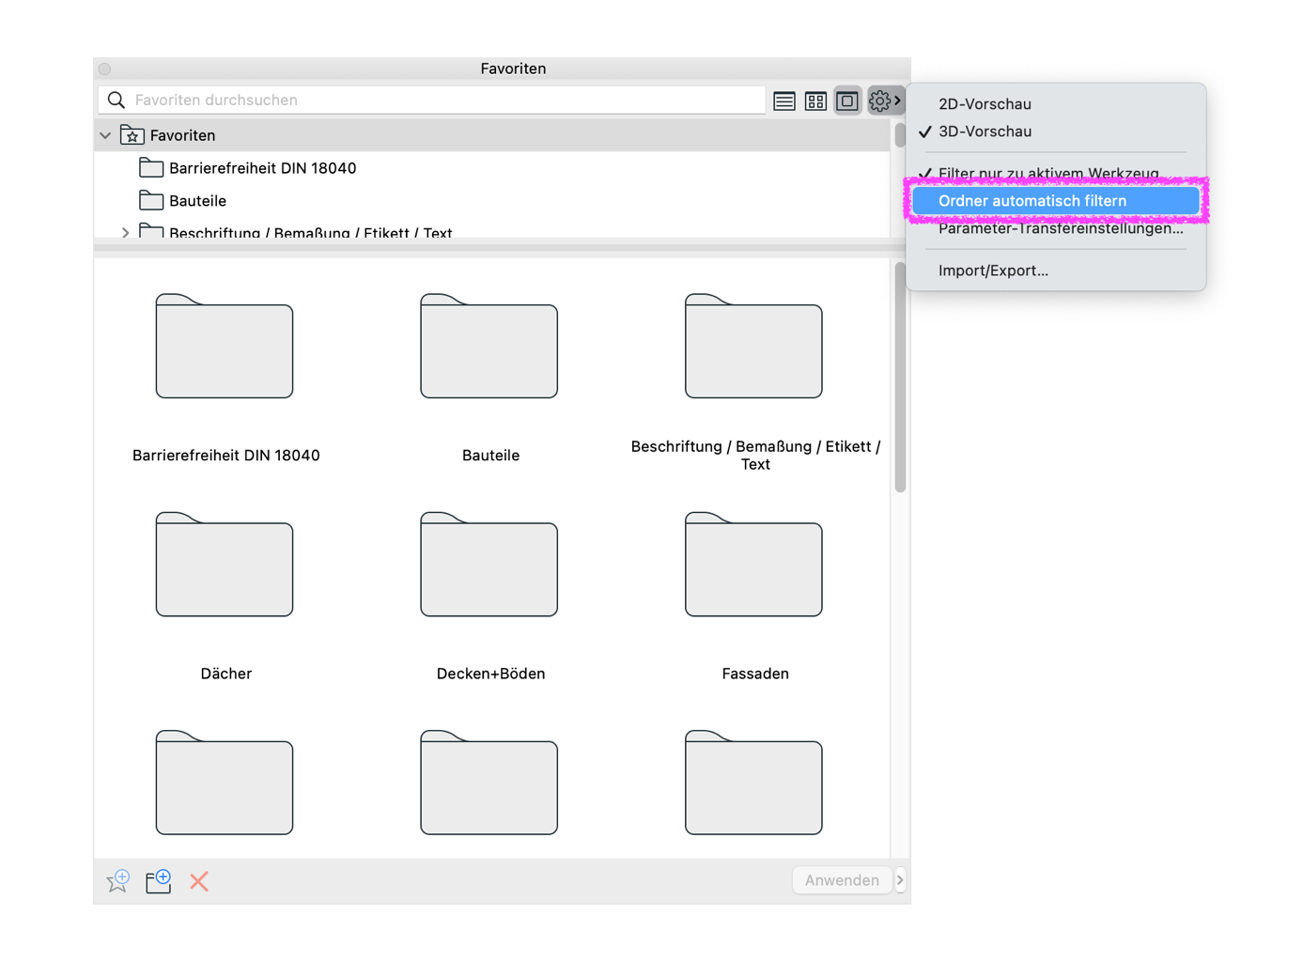Click the Decken+Böden folder label
Image resolution: width=1303 pixels, height=977 pixels.
[x=490, y=674]
